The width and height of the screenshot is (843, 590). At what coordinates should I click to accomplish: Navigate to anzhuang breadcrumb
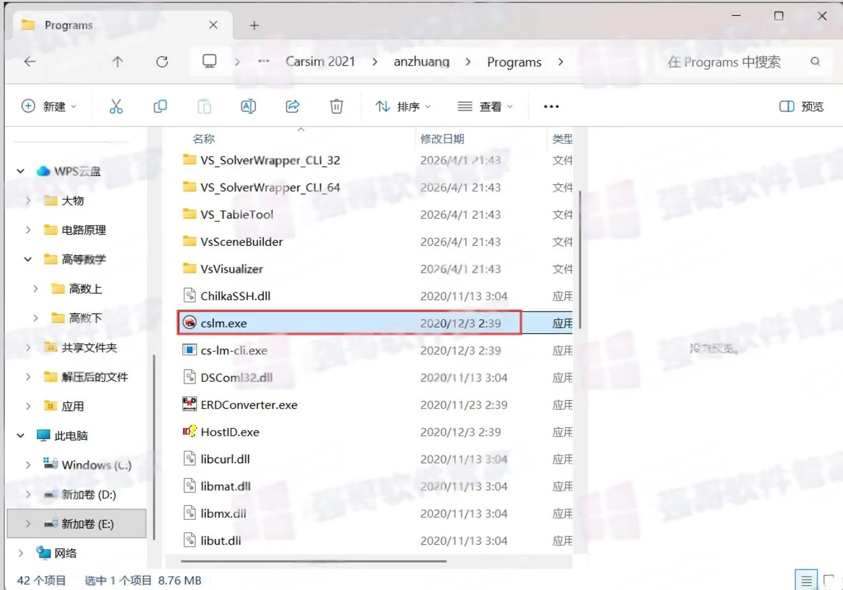[421, 62]
